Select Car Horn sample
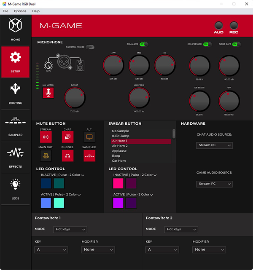 click(x=141, y=161)
